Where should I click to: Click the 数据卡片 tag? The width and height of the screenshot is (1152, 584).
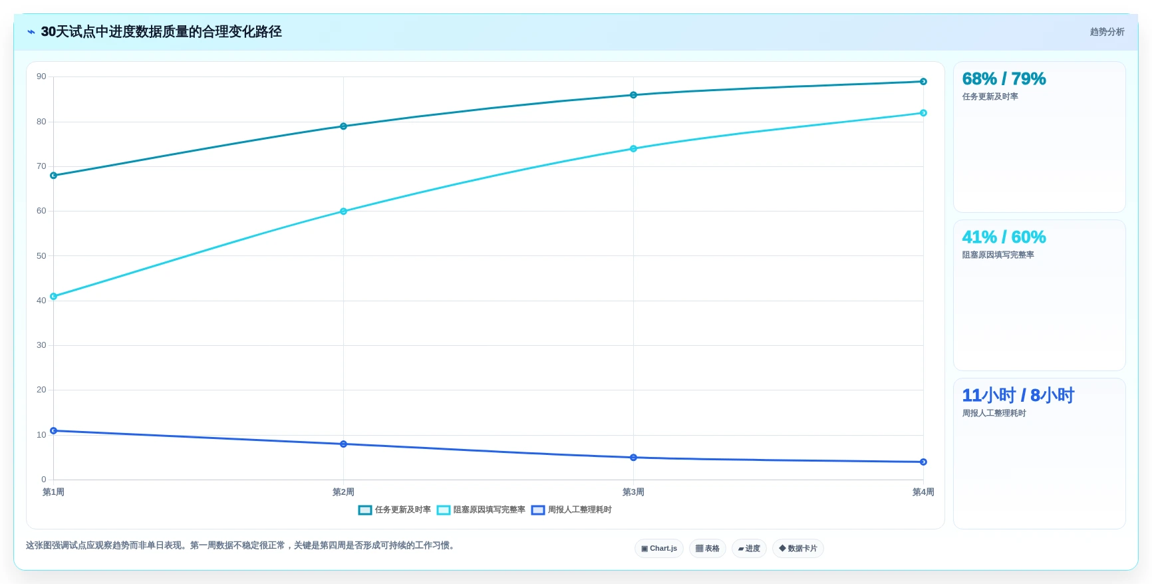click(x=798, y=549)
